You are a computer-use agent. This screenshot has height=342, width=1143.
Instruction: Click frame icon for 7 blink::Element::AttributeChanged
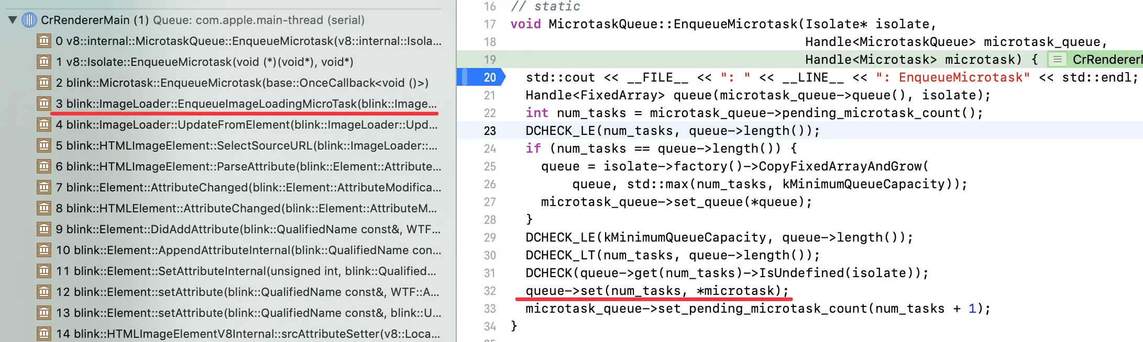[44, 187]
